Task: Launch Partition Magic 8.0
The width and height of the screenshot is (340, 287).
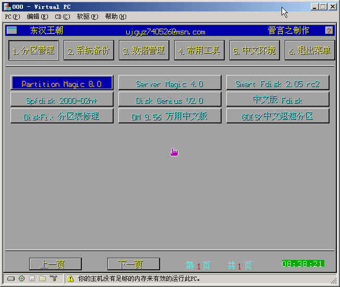Action: [62, 82]
